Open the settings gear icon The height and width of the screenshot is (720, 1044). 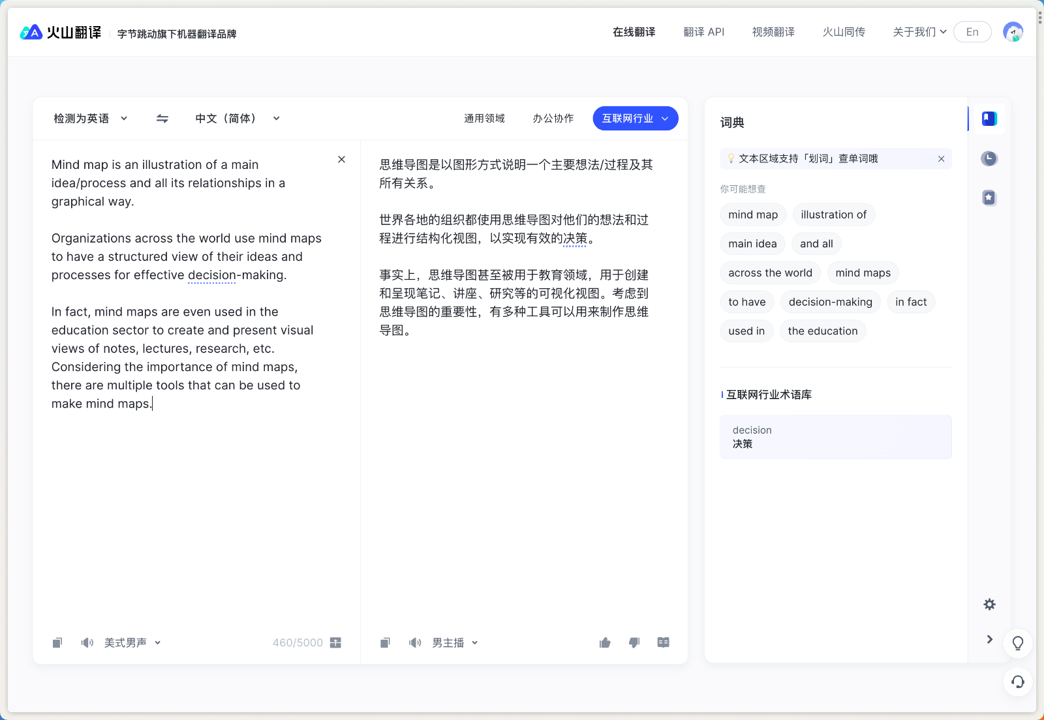[x=989, y=605]
